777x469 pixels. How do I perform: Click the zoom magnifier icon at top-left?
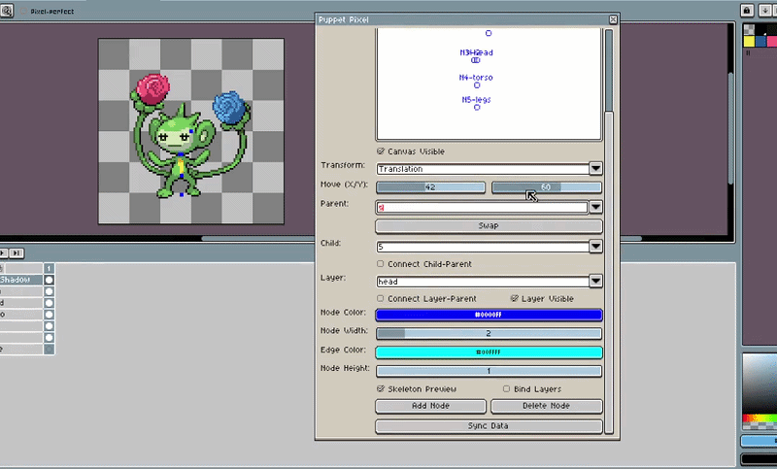pos(7,11)
